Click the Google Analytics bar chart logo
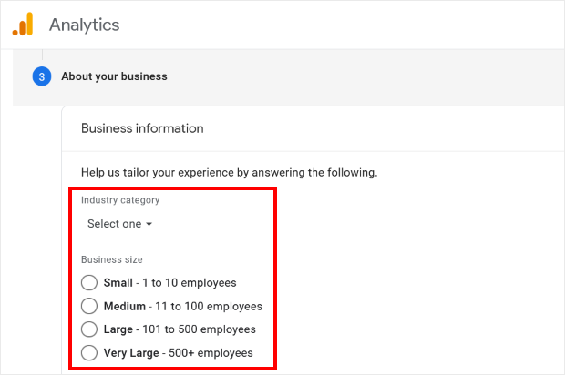Viewport: 565px width, 375px height. (23, 25)
